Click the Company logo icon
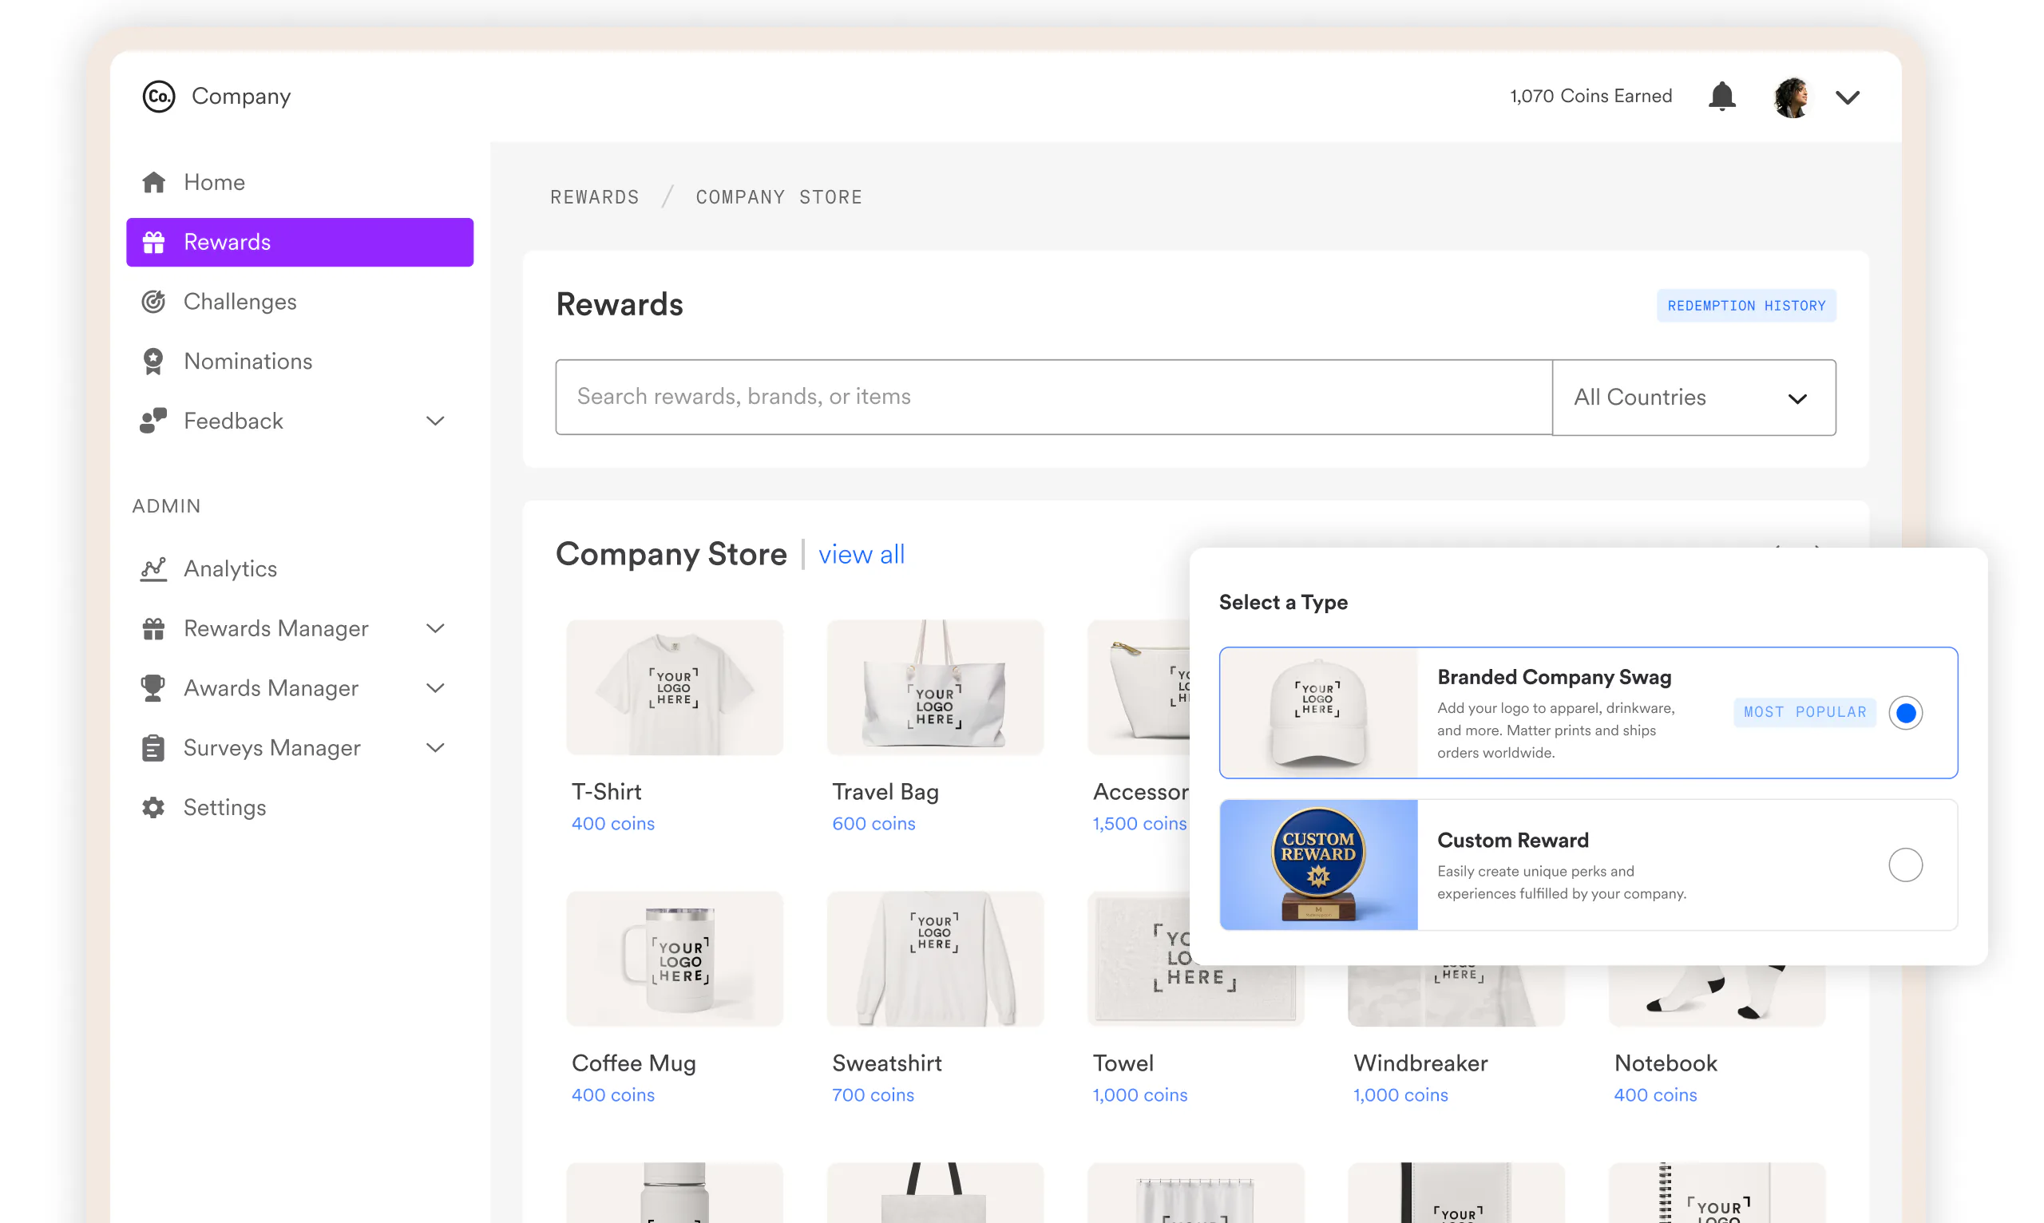Image resolution: width=2044 pixels, height=1223 pixels. [x=158, y=97]
